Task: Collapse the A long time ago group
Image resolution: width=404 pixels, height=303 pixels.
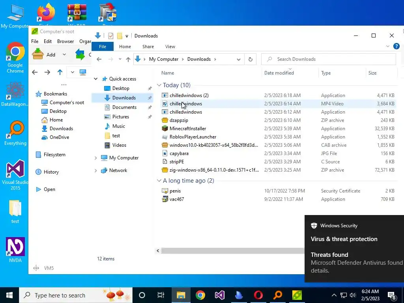Action: (159, 181)
